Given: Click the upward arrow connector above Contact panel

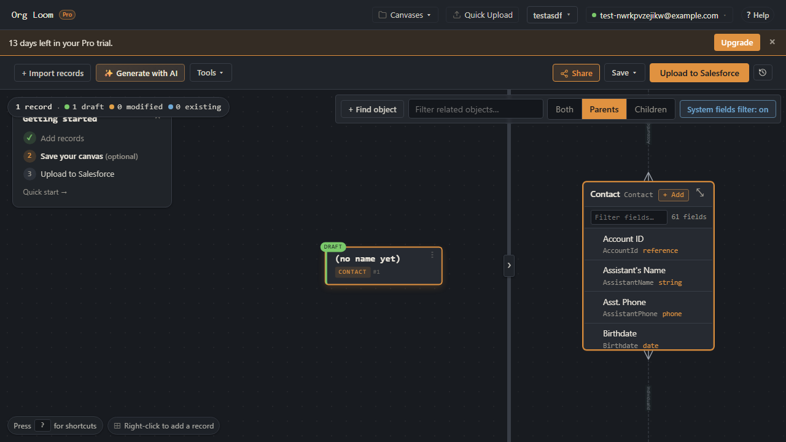Looking at the screenshot, I should [x=648, y=177].
